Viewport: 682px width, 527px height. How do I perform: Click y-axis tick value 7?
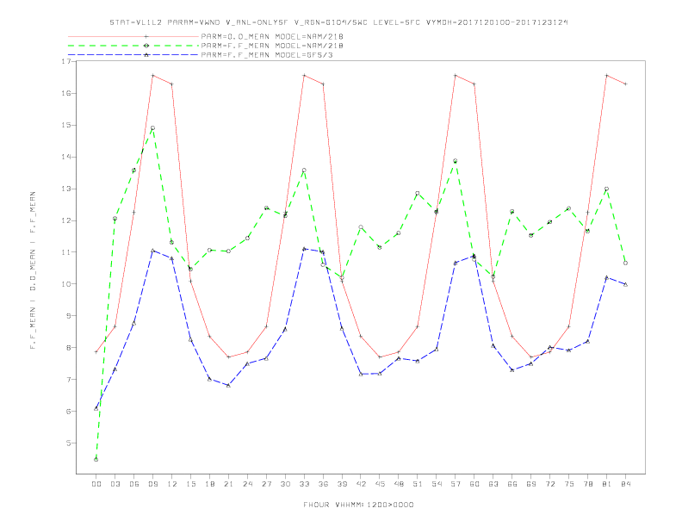[69, 379]
